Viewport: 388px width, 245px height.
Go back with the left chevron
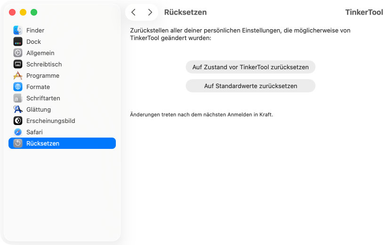click(133, 12)
